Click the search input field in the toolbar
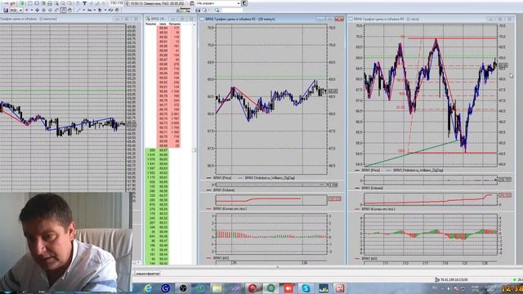 [232, 10]
